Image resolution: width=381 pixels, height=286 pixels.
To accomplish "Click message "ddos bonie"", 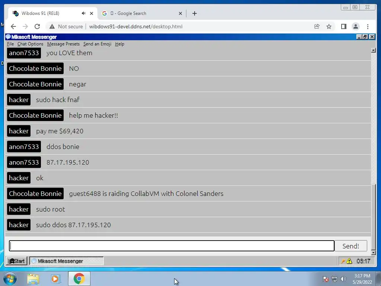I will 63,147.
